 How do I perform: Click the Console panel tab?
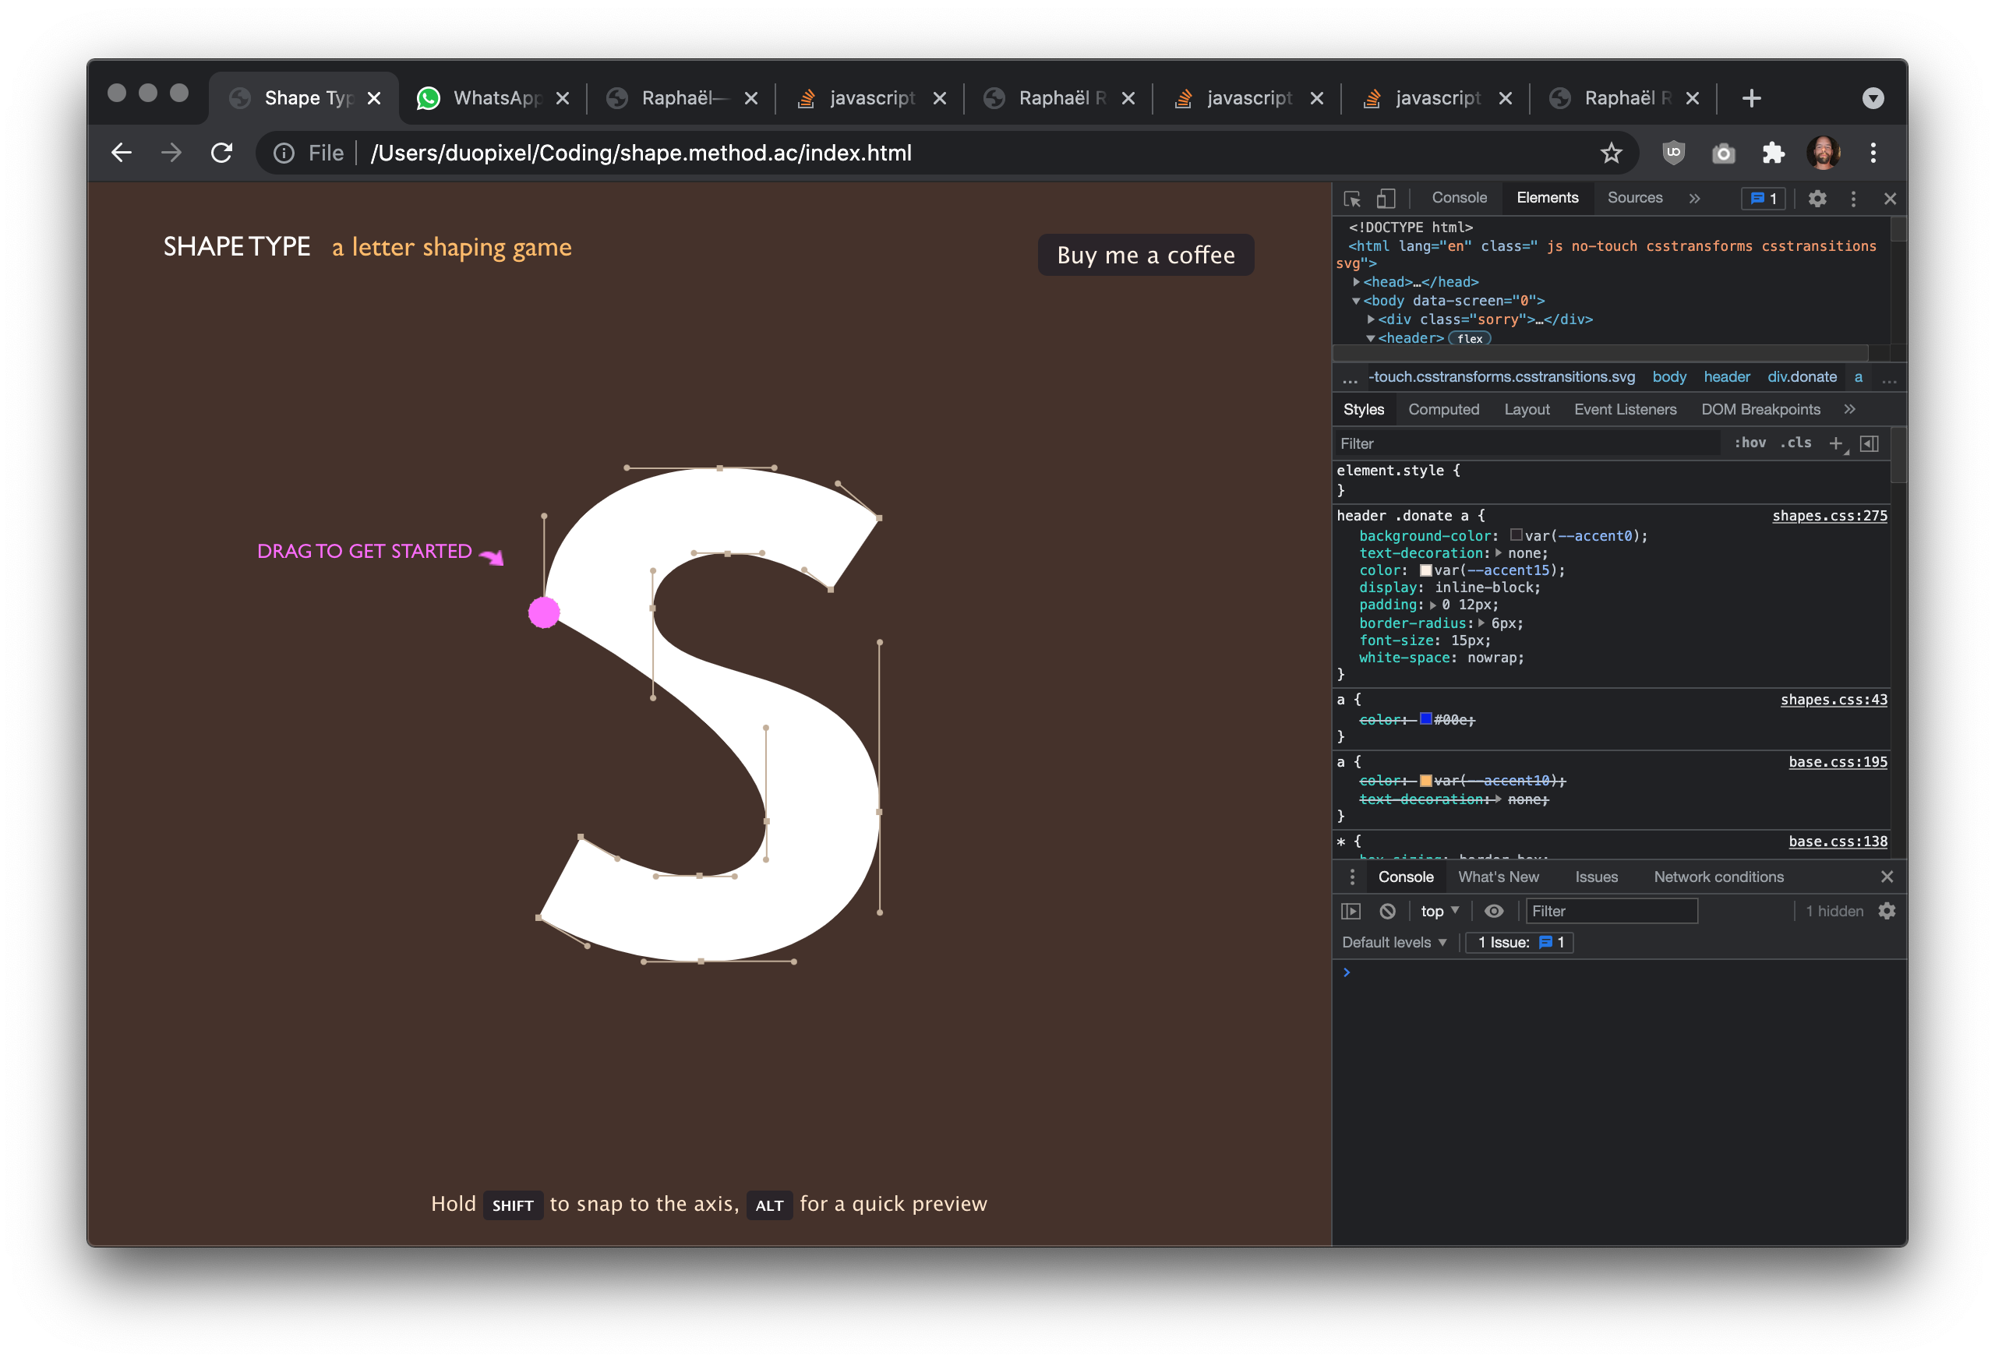1457,199
